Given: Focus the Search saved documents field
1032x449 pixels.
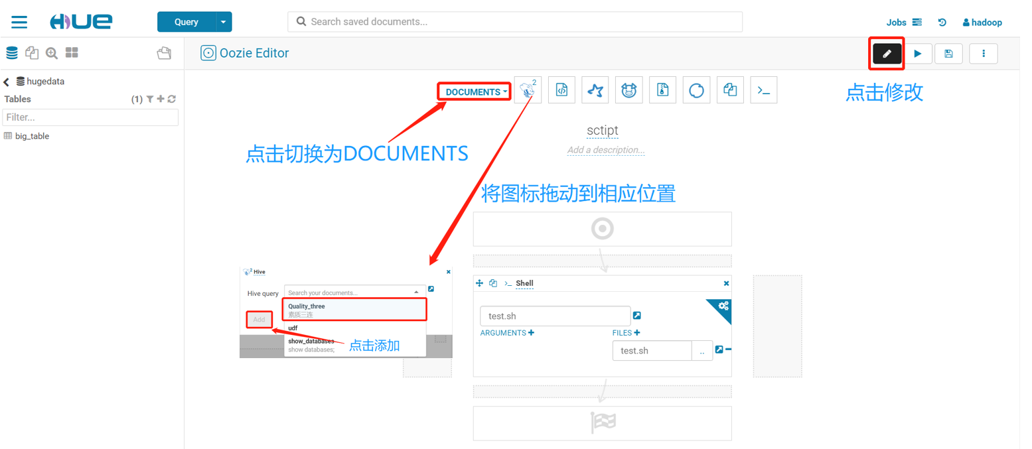Looking at the screenshot, I should tap(515, 21).
